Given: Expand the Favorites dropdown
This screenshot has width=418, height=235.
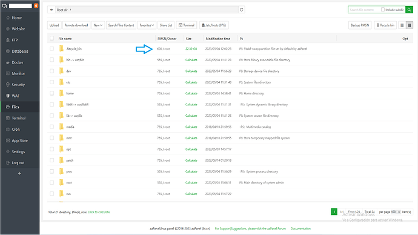Looking at the screenshot, I should click(147, 25).
